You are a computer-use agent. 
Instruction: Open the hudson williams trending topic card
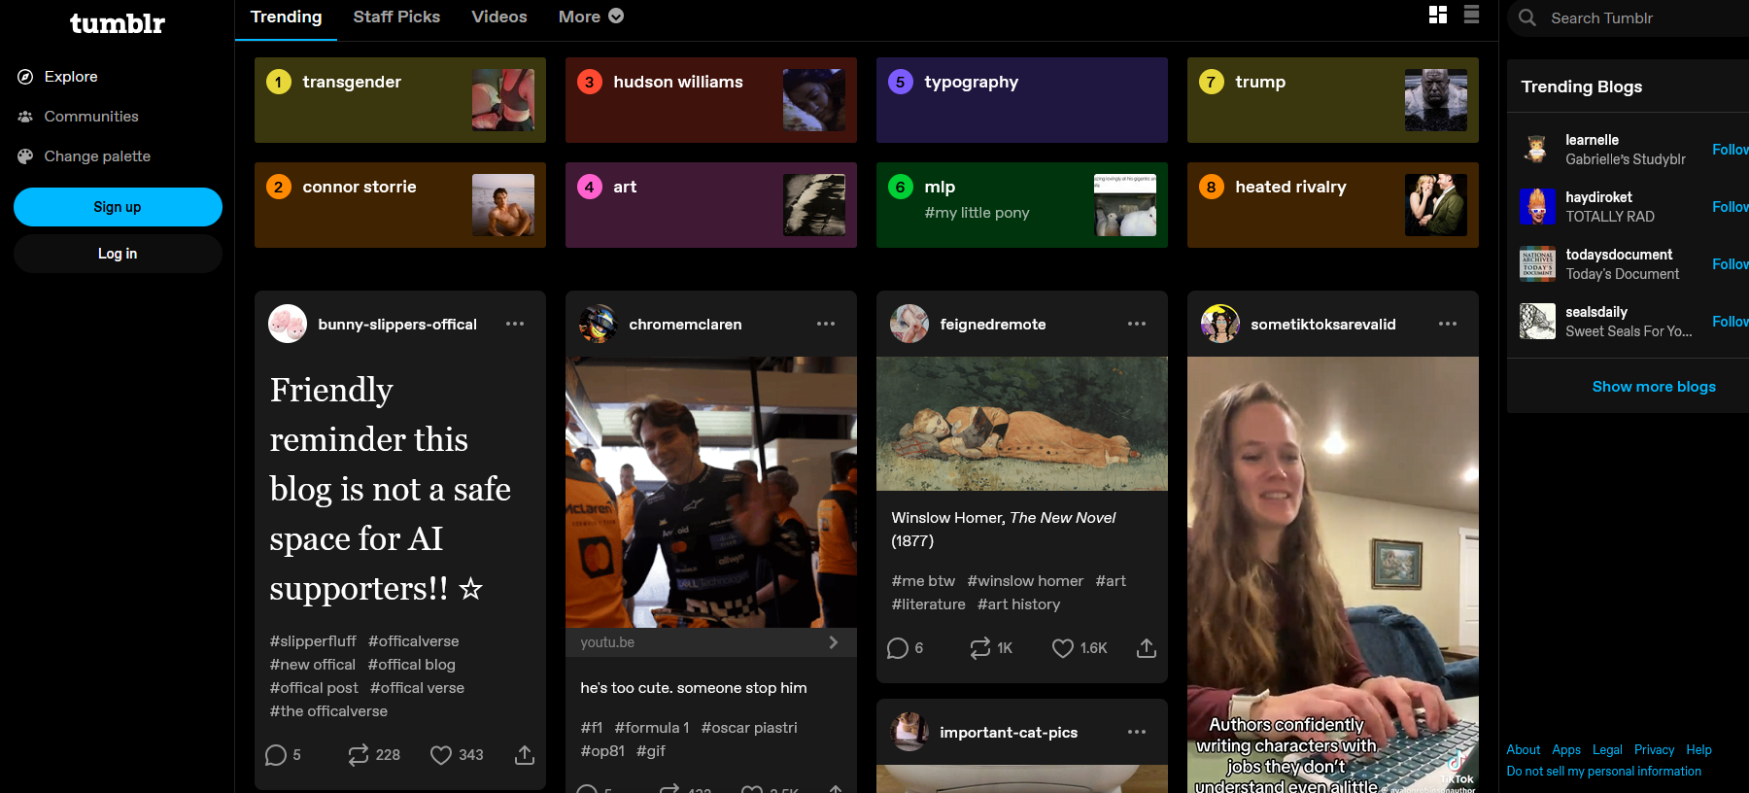tap(711, 100)
